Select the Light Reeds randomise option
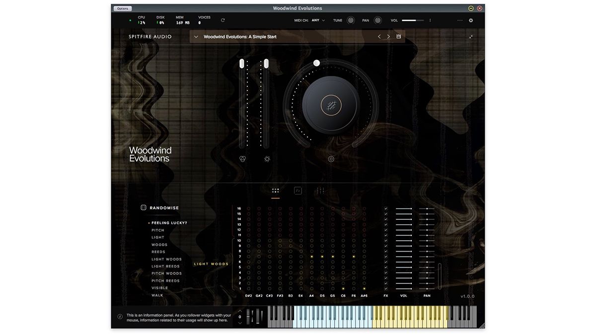 165,267
